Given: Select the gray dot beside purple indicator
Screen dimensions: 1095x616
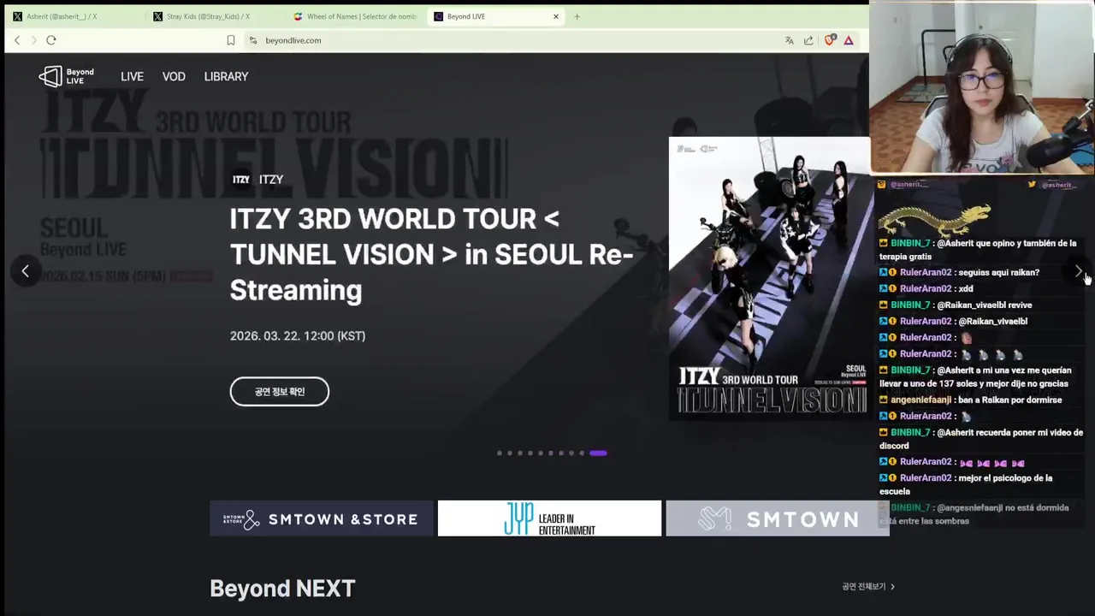Looking at the screenshot, I should [582, 453].
